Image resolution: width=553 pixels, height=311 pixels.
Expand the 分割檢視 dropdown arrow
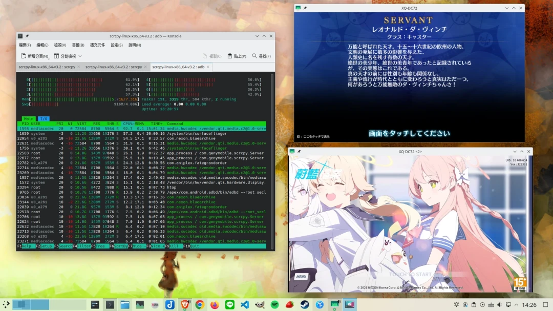[x=80, y=56]
